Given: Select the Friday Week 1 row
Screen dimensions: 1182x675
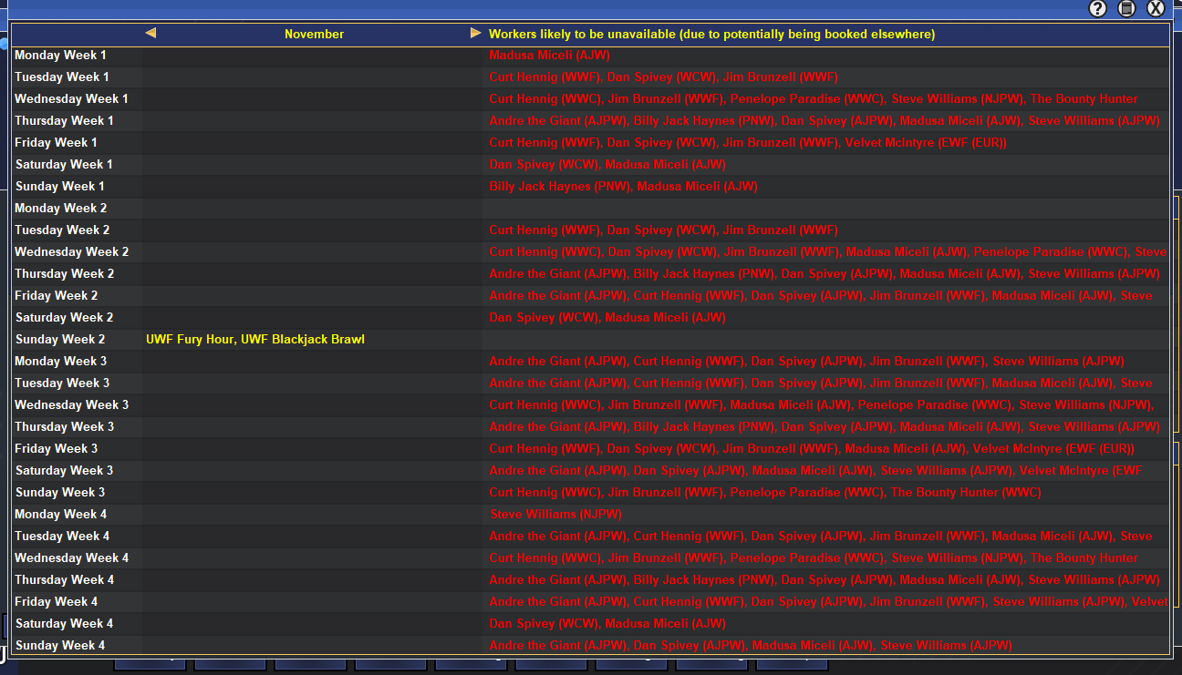Looking at the screenshot, I should tap(590, 143).
